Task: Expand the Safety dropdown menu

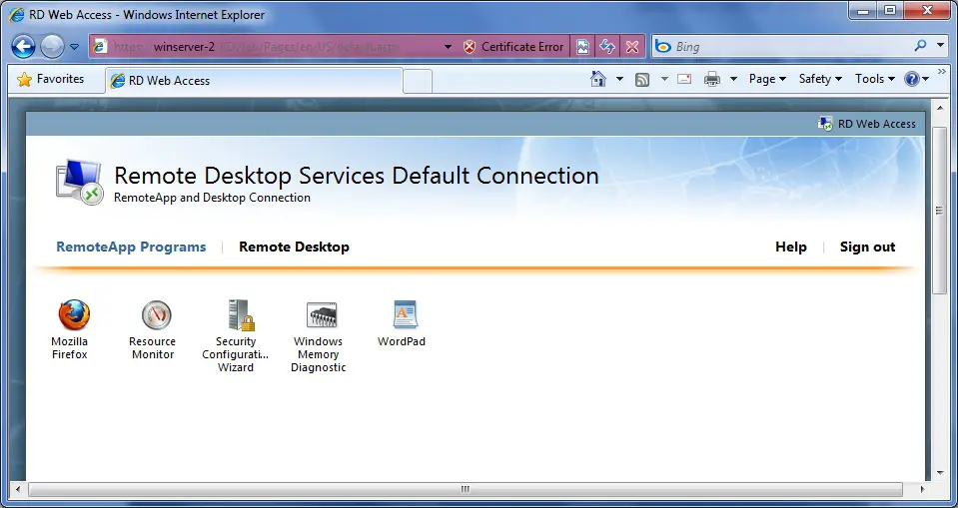Action: click(820, 79)
